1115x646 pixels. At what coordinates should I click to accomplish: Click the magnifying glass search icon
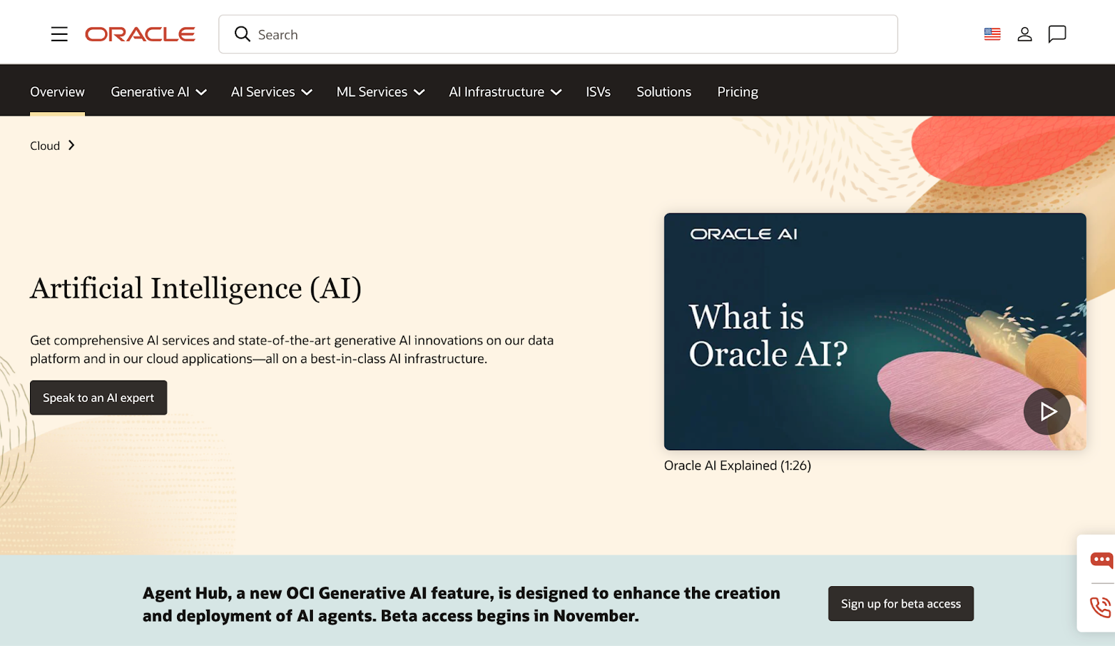point(242,33)
